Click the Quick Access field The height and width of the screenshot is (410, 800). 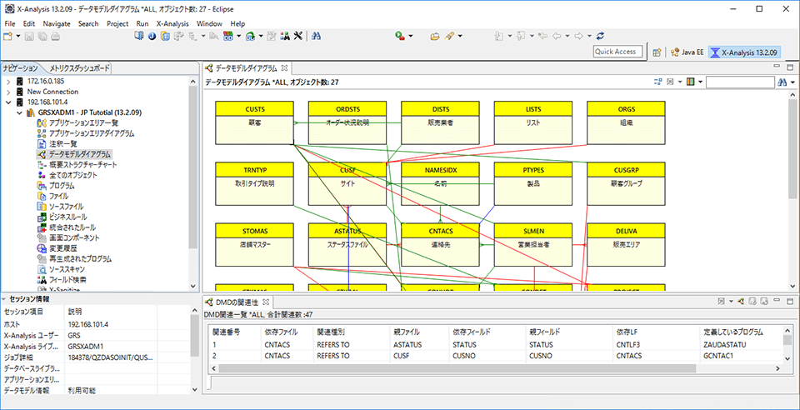616,52
